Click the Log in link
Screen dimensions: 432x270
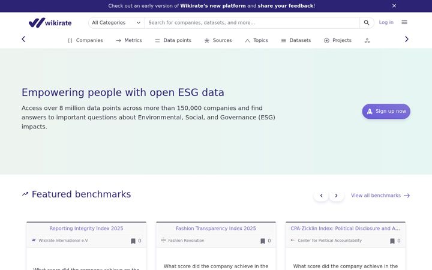pos(386,22)
